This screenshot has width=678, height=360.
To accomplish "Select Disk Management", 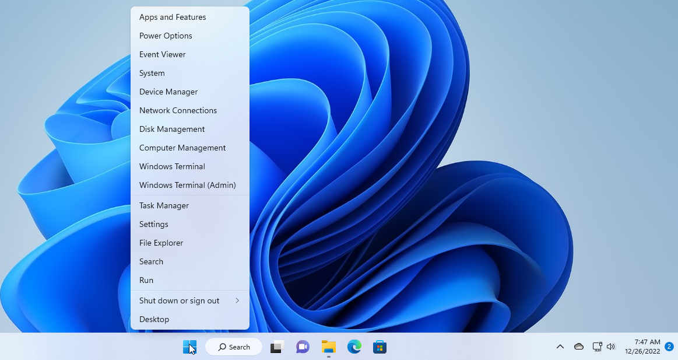I will (x=171, y=129).
